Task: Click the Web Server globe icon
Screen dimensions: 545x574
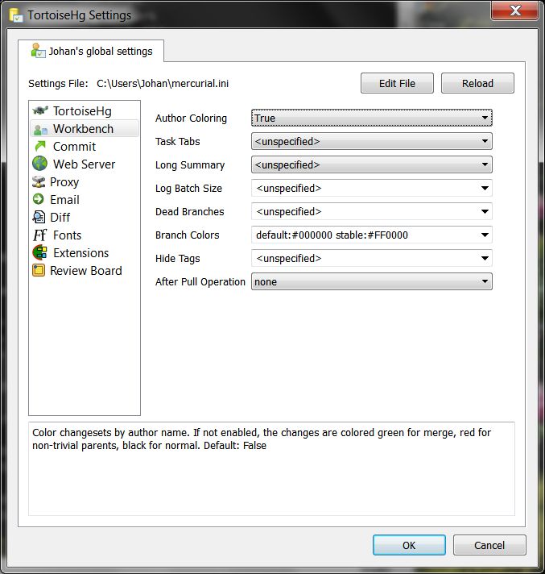Action: click(x=39, y=164)
